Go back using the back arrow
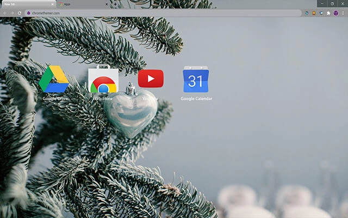 pyautogui.click(x=5, y=13)
